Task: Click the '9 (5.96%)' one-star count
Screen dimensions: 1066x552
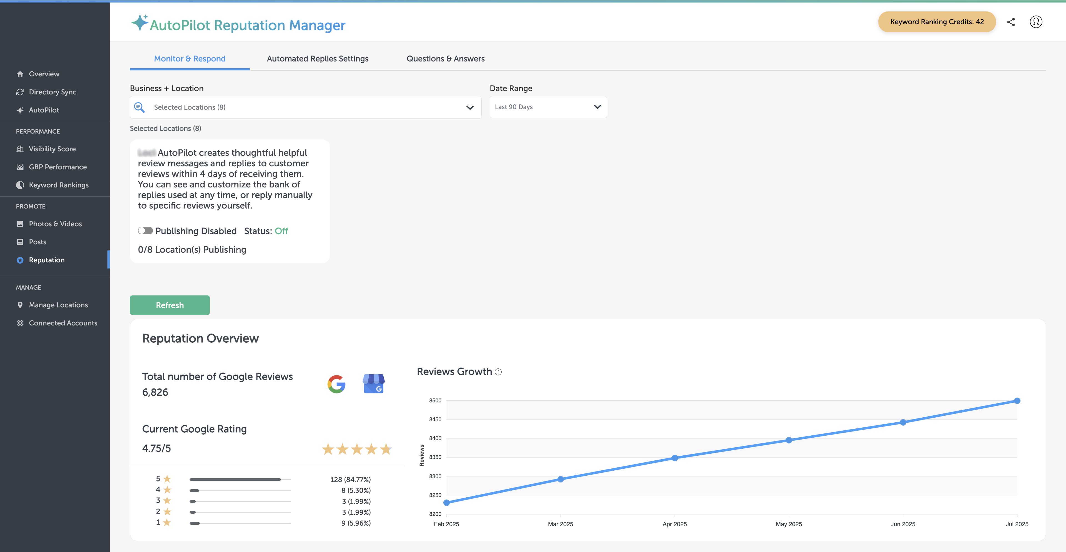Action: pyautogui.click(x=356, y=523)
